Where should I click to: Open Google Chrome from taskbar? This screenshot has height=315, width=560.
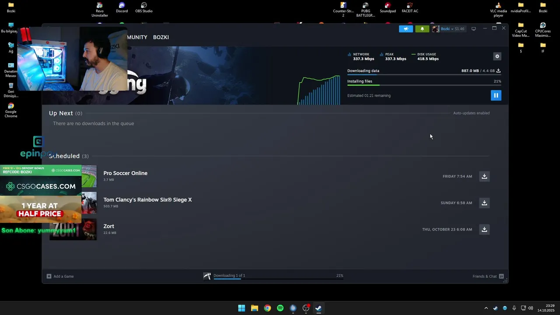[267, 308]
